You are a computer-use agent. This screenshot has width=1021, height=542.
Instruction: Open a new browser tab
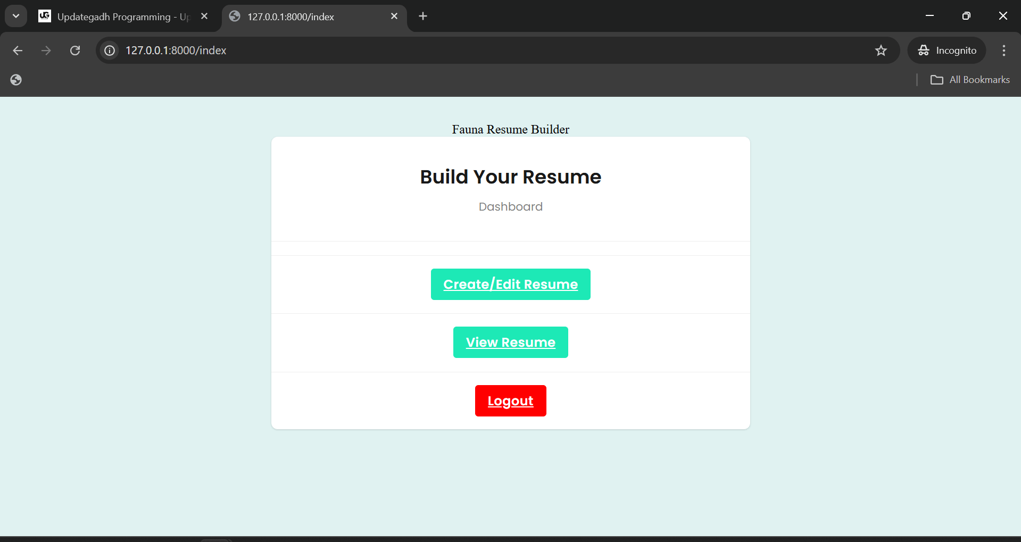click(x=423, y=16)
